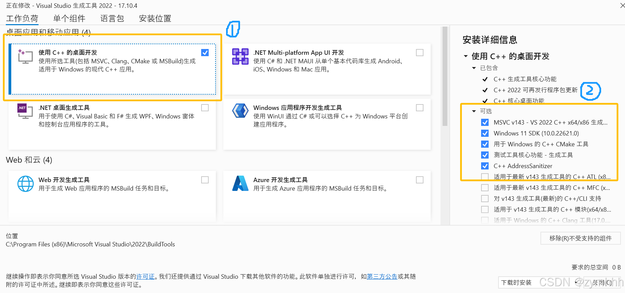
Task: Switch to the 语言包 tab
Action: [112, 18]
